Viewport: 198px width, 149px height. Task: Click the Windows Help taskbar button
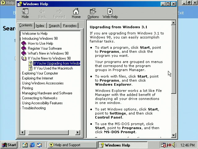point(123,145)
